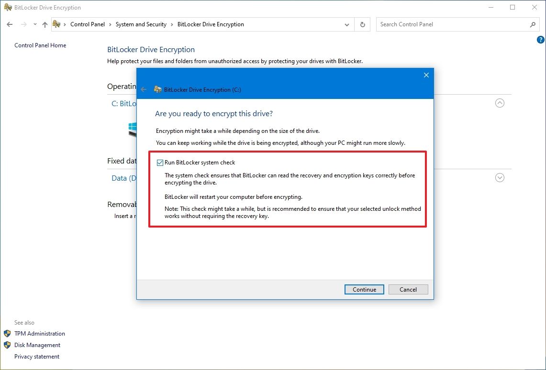
Task: Click the Cancel button
Action: 408,289
